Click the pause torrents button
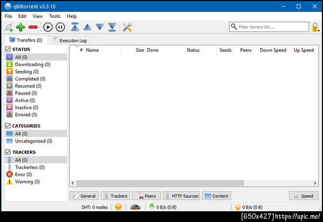 point(60,27)
